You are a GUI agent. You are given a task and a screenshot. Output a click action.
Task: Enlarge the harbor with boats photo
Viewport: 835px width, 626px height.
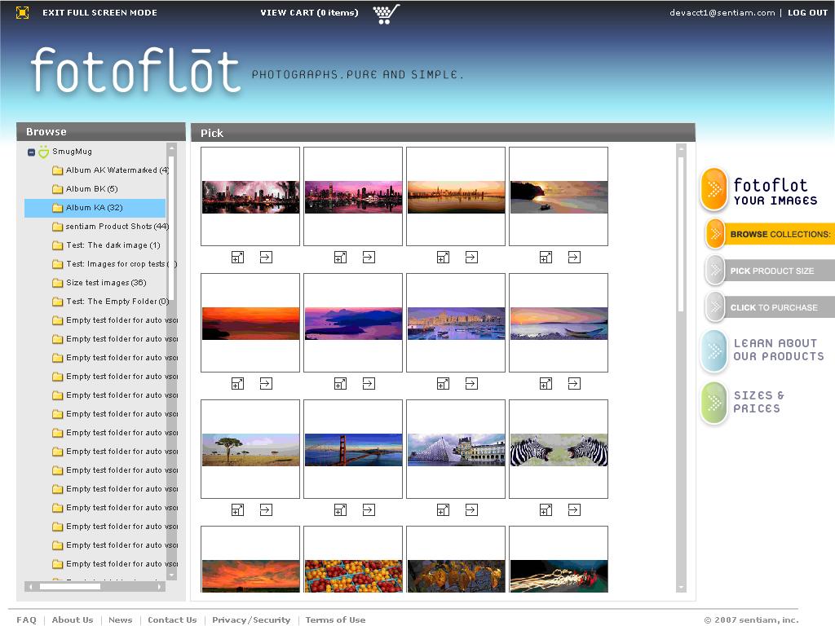pos(443,384)
